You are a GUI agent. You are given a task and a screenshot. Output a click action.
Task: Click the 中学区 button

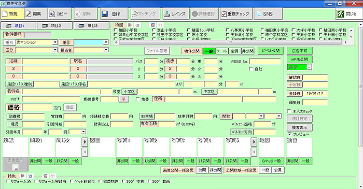(x=209, y=92)
